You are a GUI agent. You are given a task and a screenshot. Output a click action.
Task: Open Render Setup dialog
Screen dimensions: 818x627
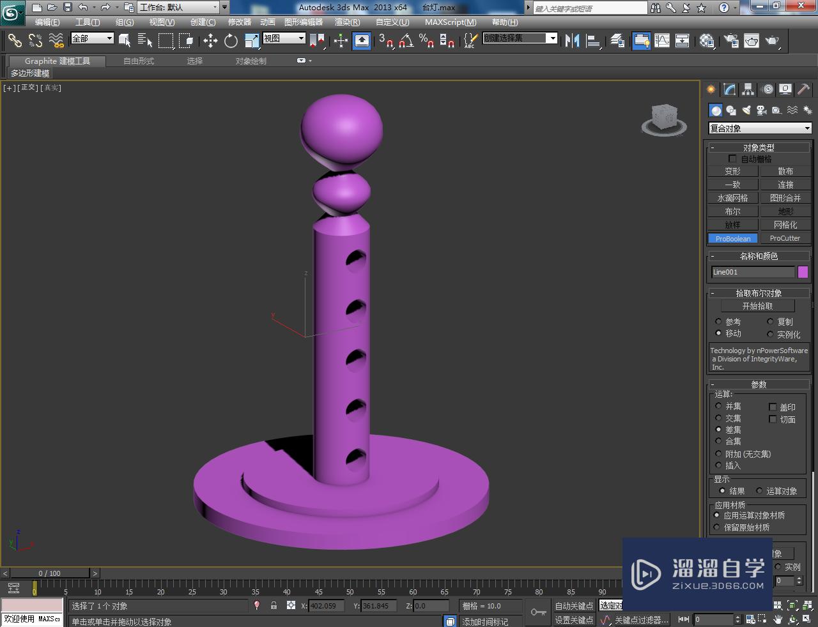730,41
